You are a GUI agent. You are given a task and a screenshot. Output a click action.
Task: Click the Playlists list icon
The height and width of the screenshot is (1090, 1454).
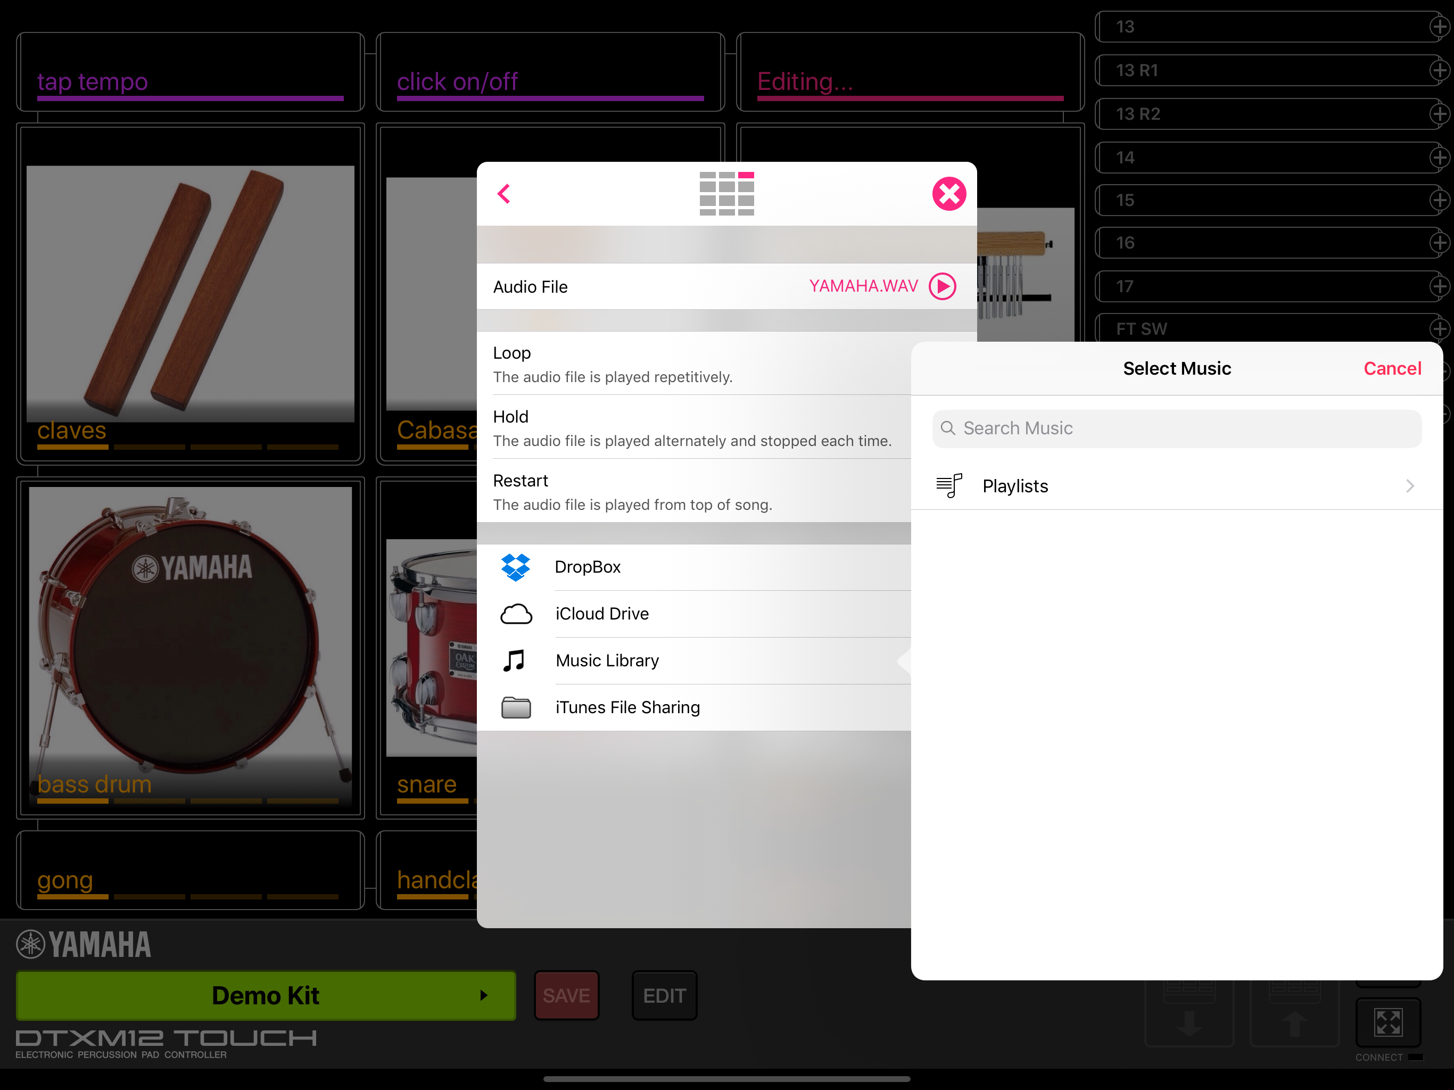[x=948, y=486]
